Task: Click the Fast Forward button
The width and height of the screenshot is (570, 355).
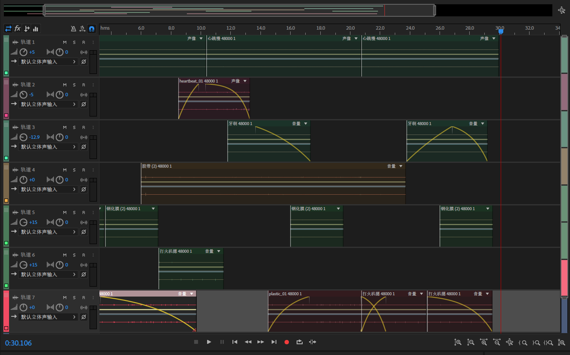Action: tap(260, 342)
